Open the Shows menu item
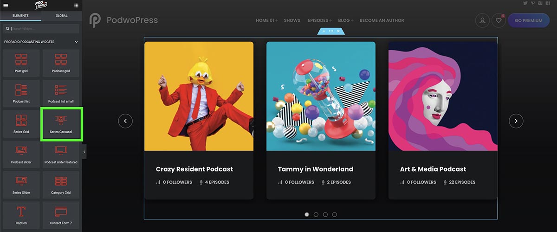The width and height of the screenshot is (557, 232). tap(292, 20)
